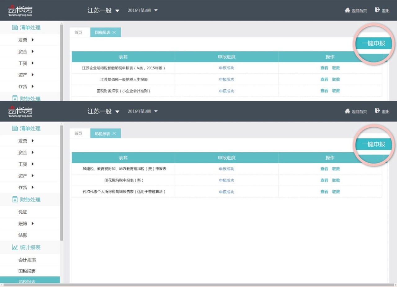Open the 2016年第3期 period dropdown above 国税报表 tab
The height and width of the screenshot is (287, 397).
(156, 10)
